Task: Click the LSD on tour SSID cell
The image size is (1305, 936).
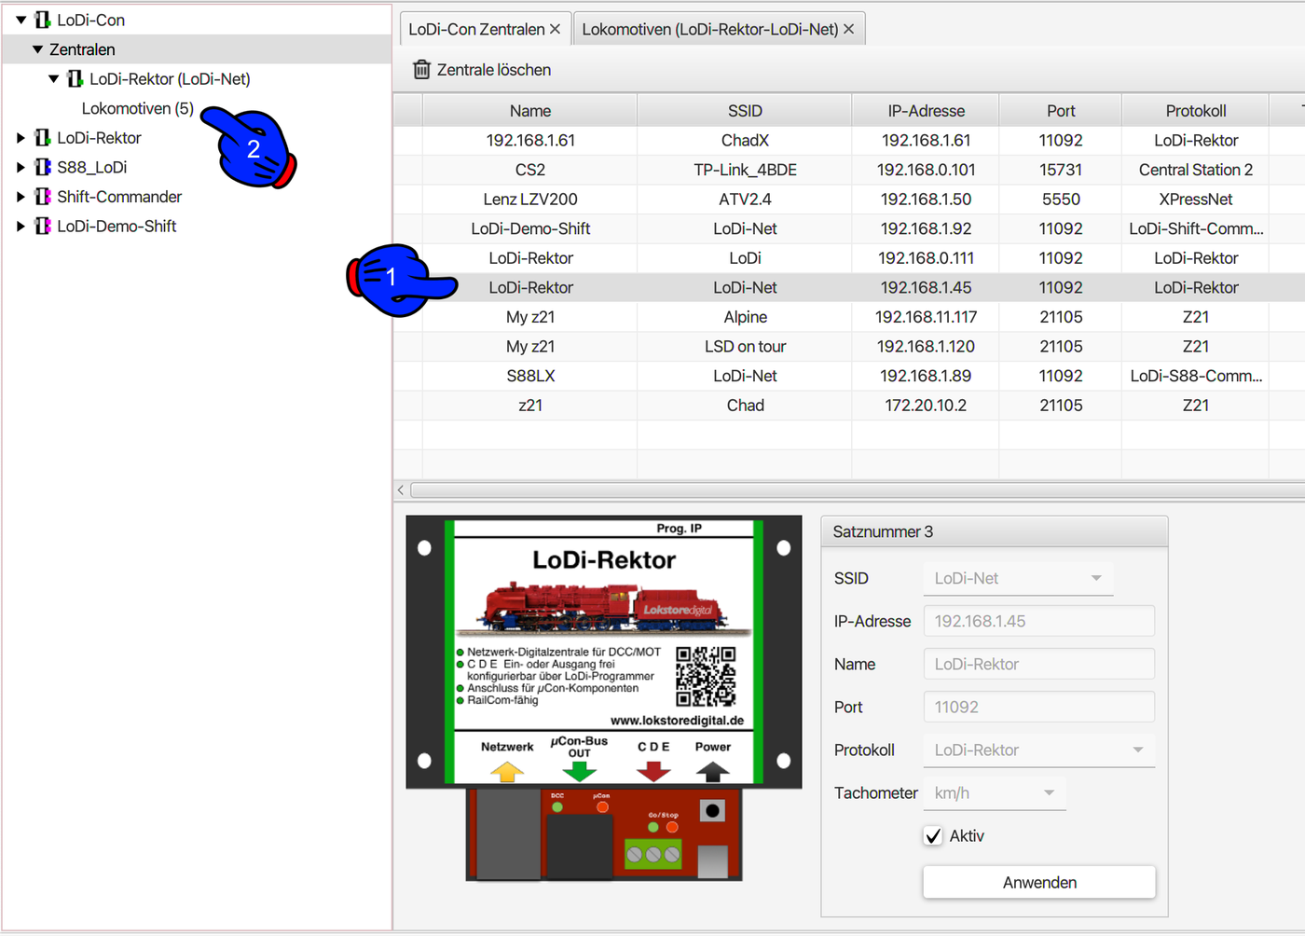Action: point(745,347)
